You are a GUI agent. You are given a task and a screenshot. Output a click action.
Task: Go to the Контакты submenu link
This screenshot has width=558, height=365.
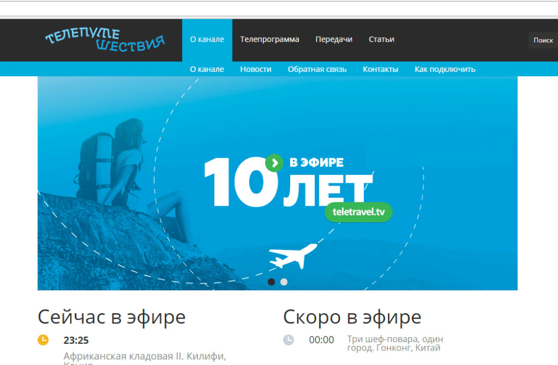pos(381,69)
